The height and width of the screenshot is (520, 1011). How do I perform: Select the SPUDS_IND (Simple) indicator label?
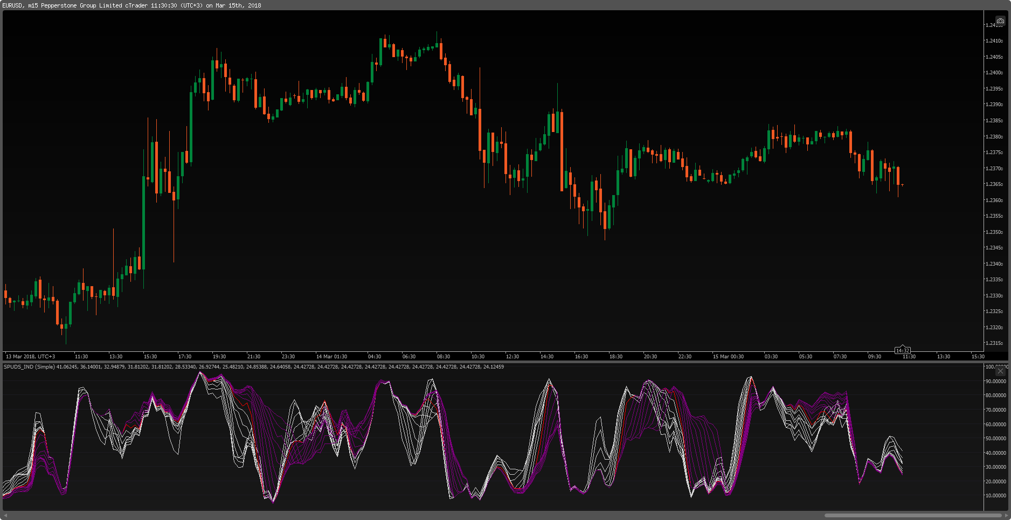(x=29, y=367)
